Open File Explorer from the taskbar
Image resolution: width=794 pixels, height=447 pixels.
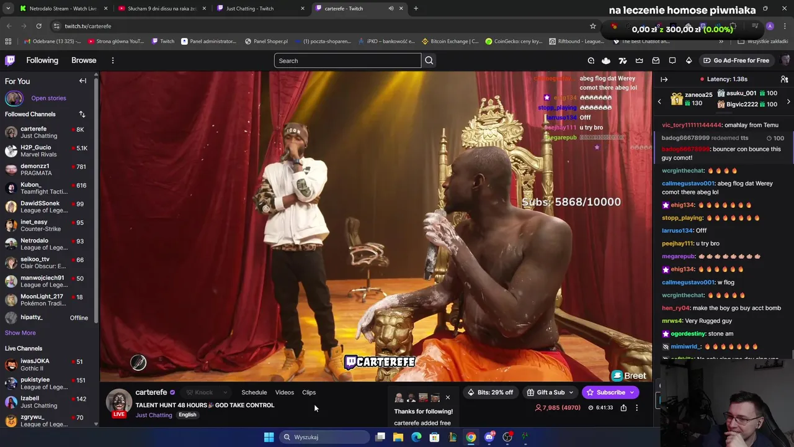(398, 437)
